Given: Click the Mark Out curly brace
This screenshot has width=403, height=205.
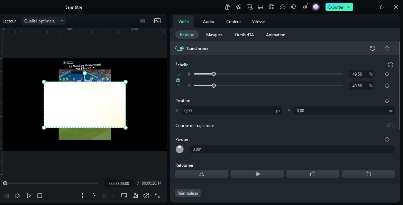Looking at the screenshot, I should point(94,195).
